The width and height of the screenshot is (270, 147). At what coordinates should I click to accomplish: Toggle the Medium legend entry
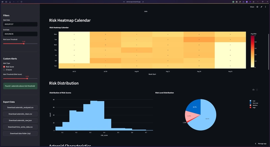pyautogui.click(x=254, y=105)
